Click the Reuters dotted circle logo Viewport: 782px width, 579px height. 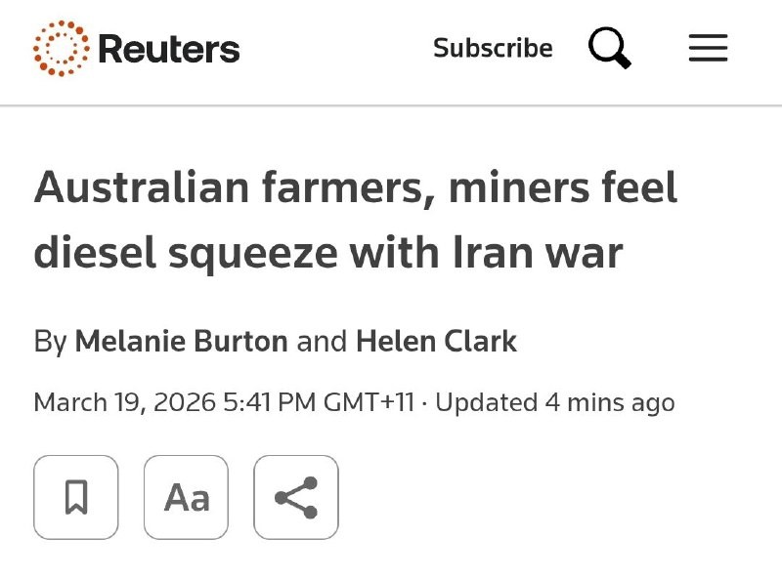(x=61, y=48)
